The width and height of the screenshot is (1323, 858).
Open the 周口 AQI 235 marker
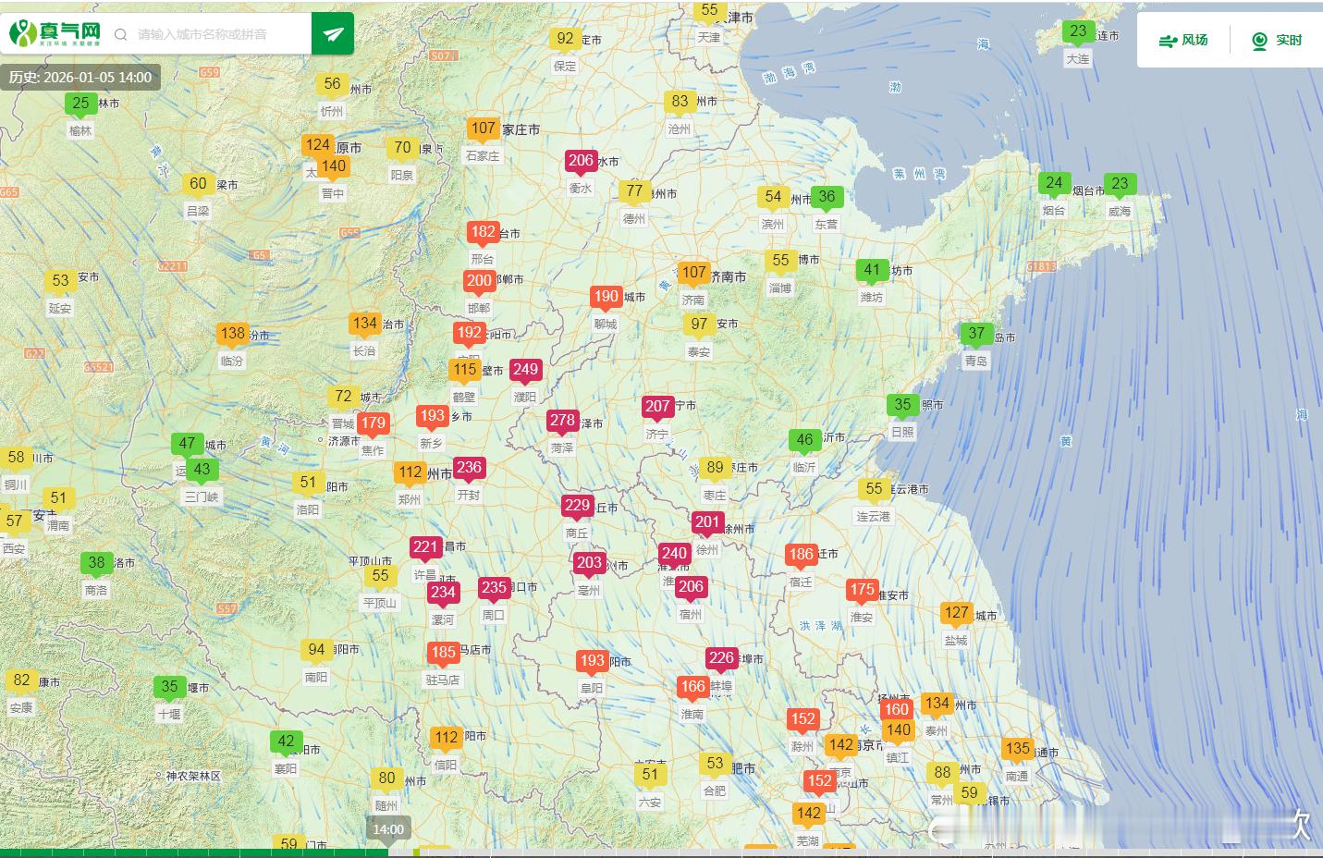494,589
